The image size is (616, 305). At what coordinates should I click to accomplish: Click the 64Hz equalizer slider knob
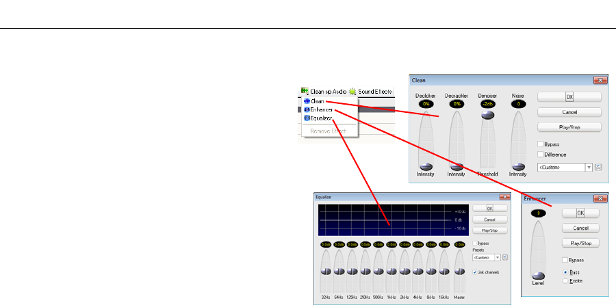point(339,271)
